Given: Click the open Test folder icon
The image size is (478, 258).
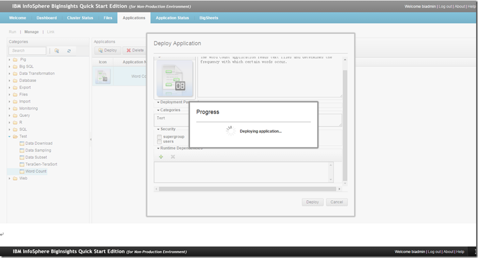Looking at the screenshot, I should [x=15, y=137].
